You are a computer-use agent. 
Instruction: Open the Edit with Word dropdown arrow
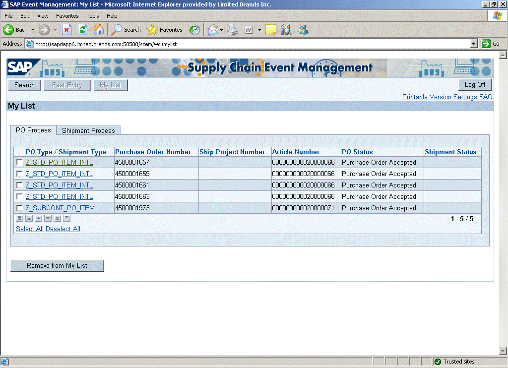coord(259,30)
